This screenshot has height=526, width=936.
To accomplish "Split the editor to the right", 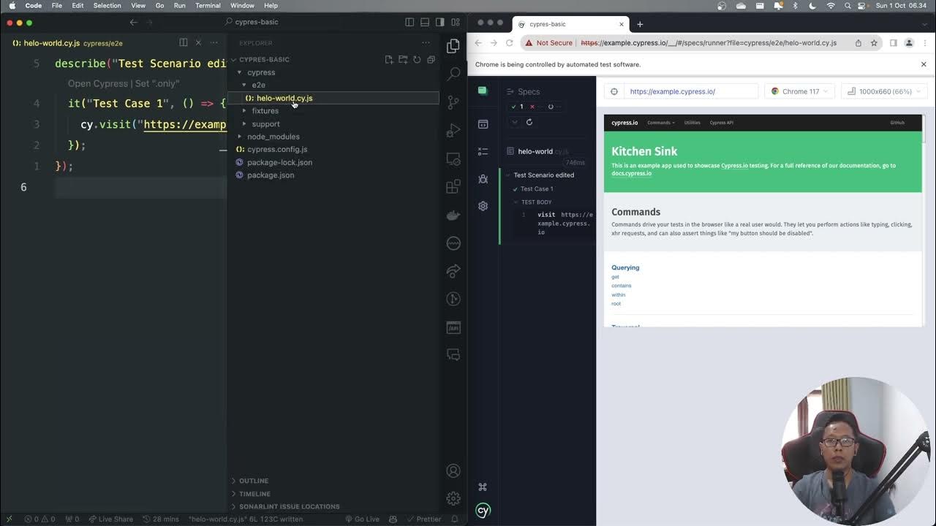I will 184,42.
